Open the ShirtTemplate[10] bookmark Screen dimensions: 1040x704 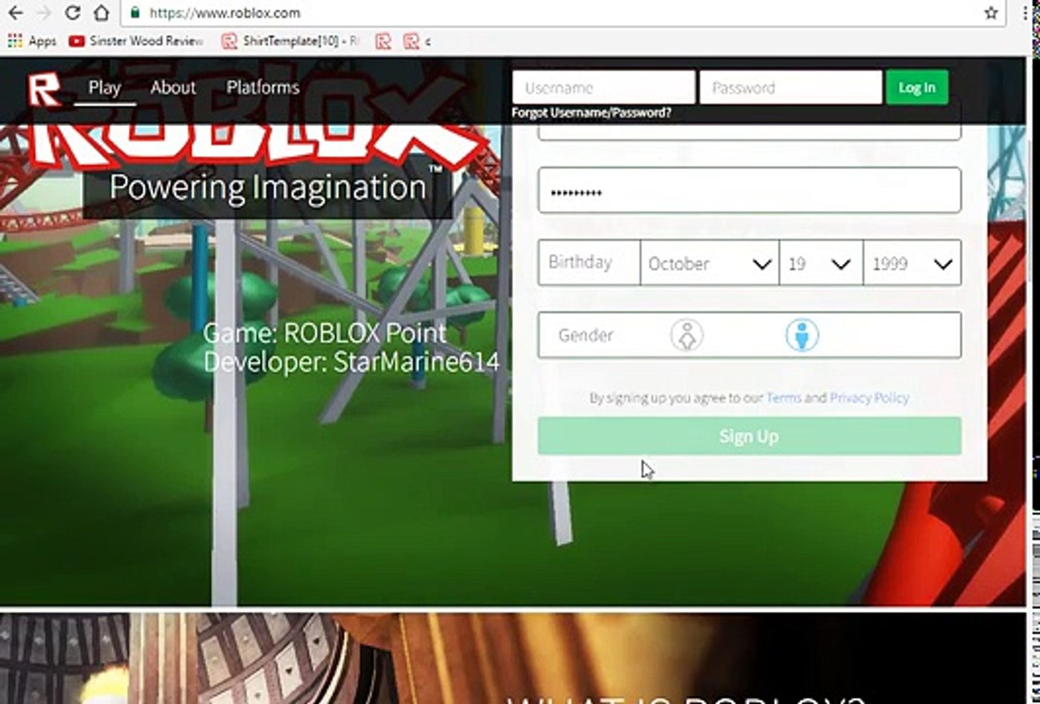[x=291, y=41]
